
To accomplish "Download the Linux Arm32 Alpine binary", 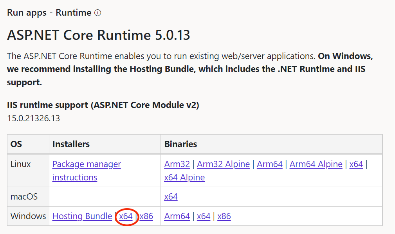I will tap(223, 164).
